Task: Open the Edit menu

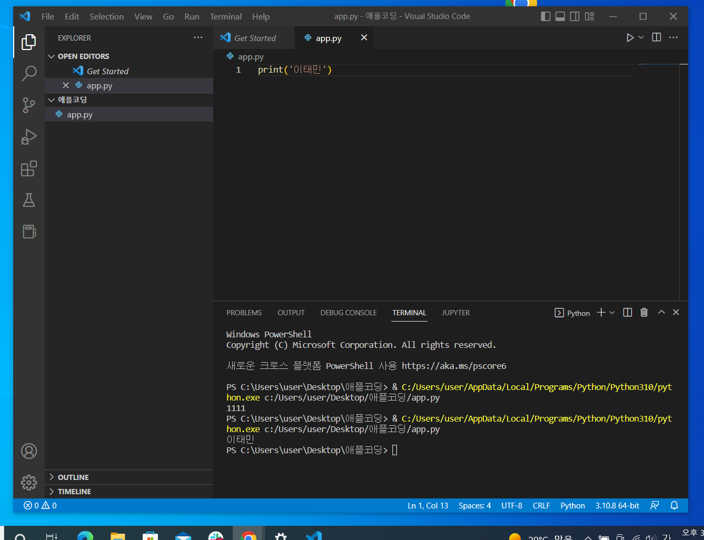Action: [x=72, y=16]
